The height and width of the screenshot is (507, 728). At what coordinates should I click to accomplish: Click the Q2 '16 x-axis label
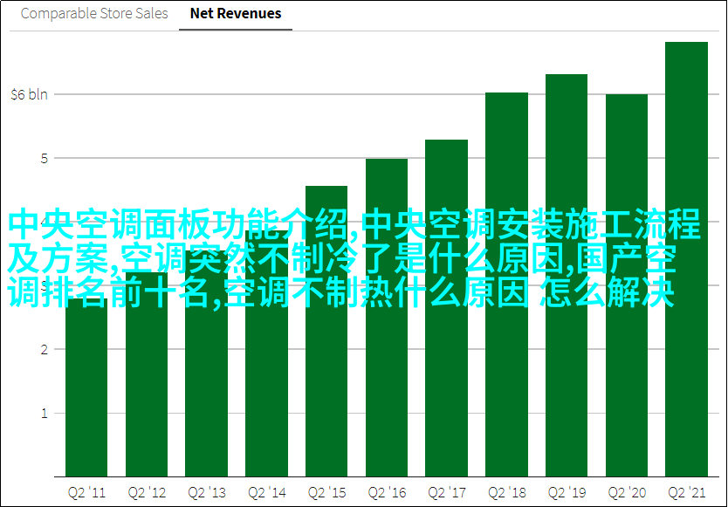(387, 492)
